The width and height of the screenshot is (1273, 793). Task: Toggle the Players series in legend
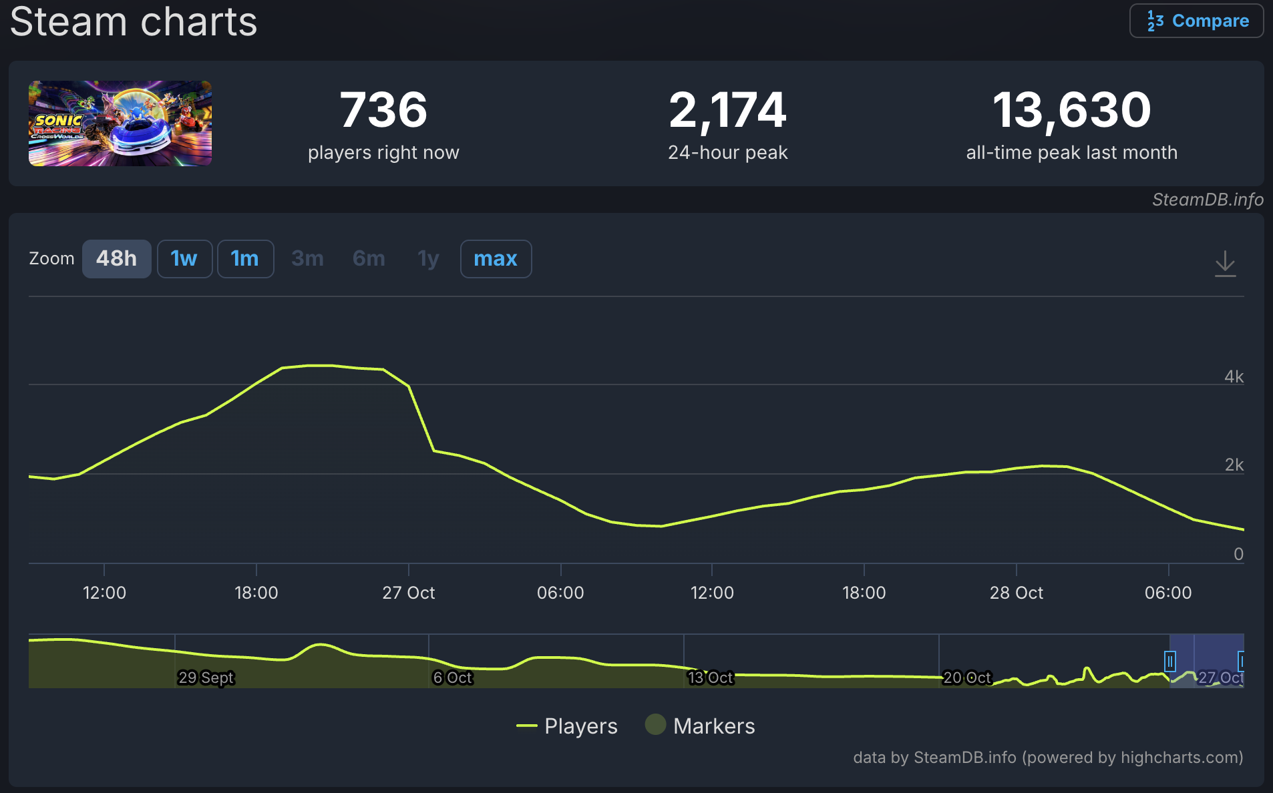pyautogui.click(x=567, y=726)
